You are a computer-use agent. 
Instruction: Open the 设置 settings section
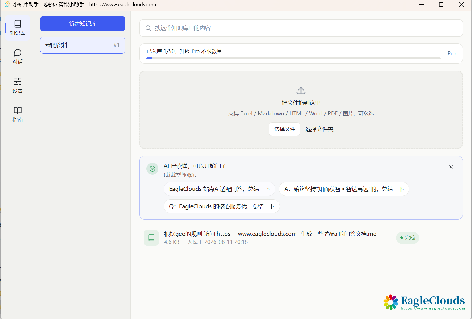[17, 86]
